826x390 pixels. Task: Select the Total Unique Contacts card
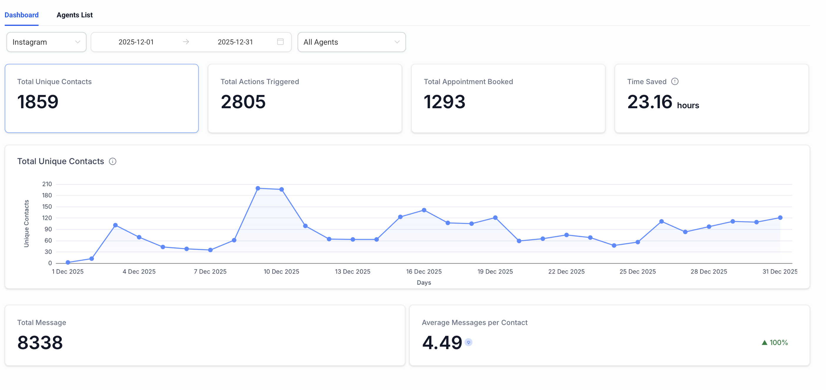coord(102,98)
